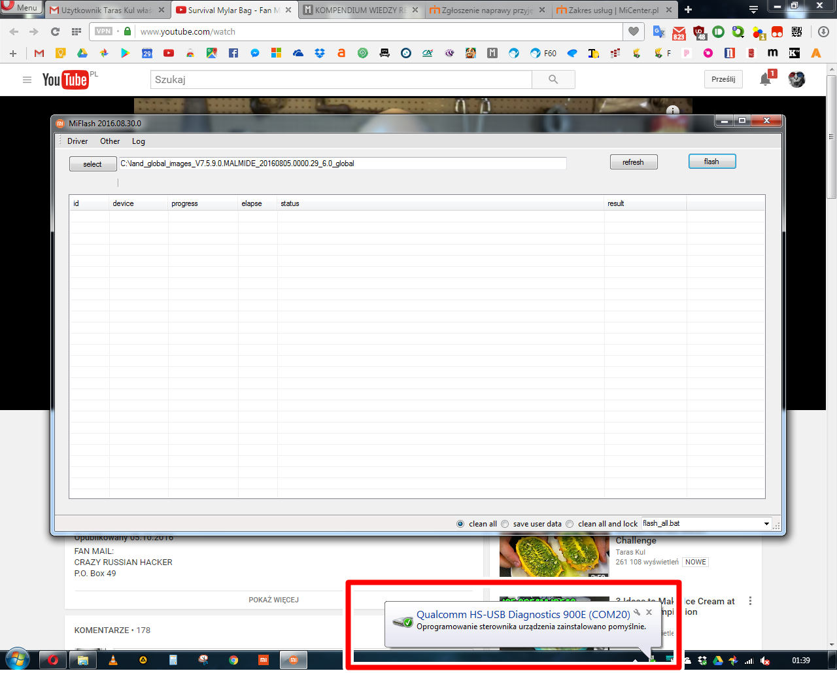Select the "clean all" radio option
This screenshot has height=673, width=837.
point(460,524)
